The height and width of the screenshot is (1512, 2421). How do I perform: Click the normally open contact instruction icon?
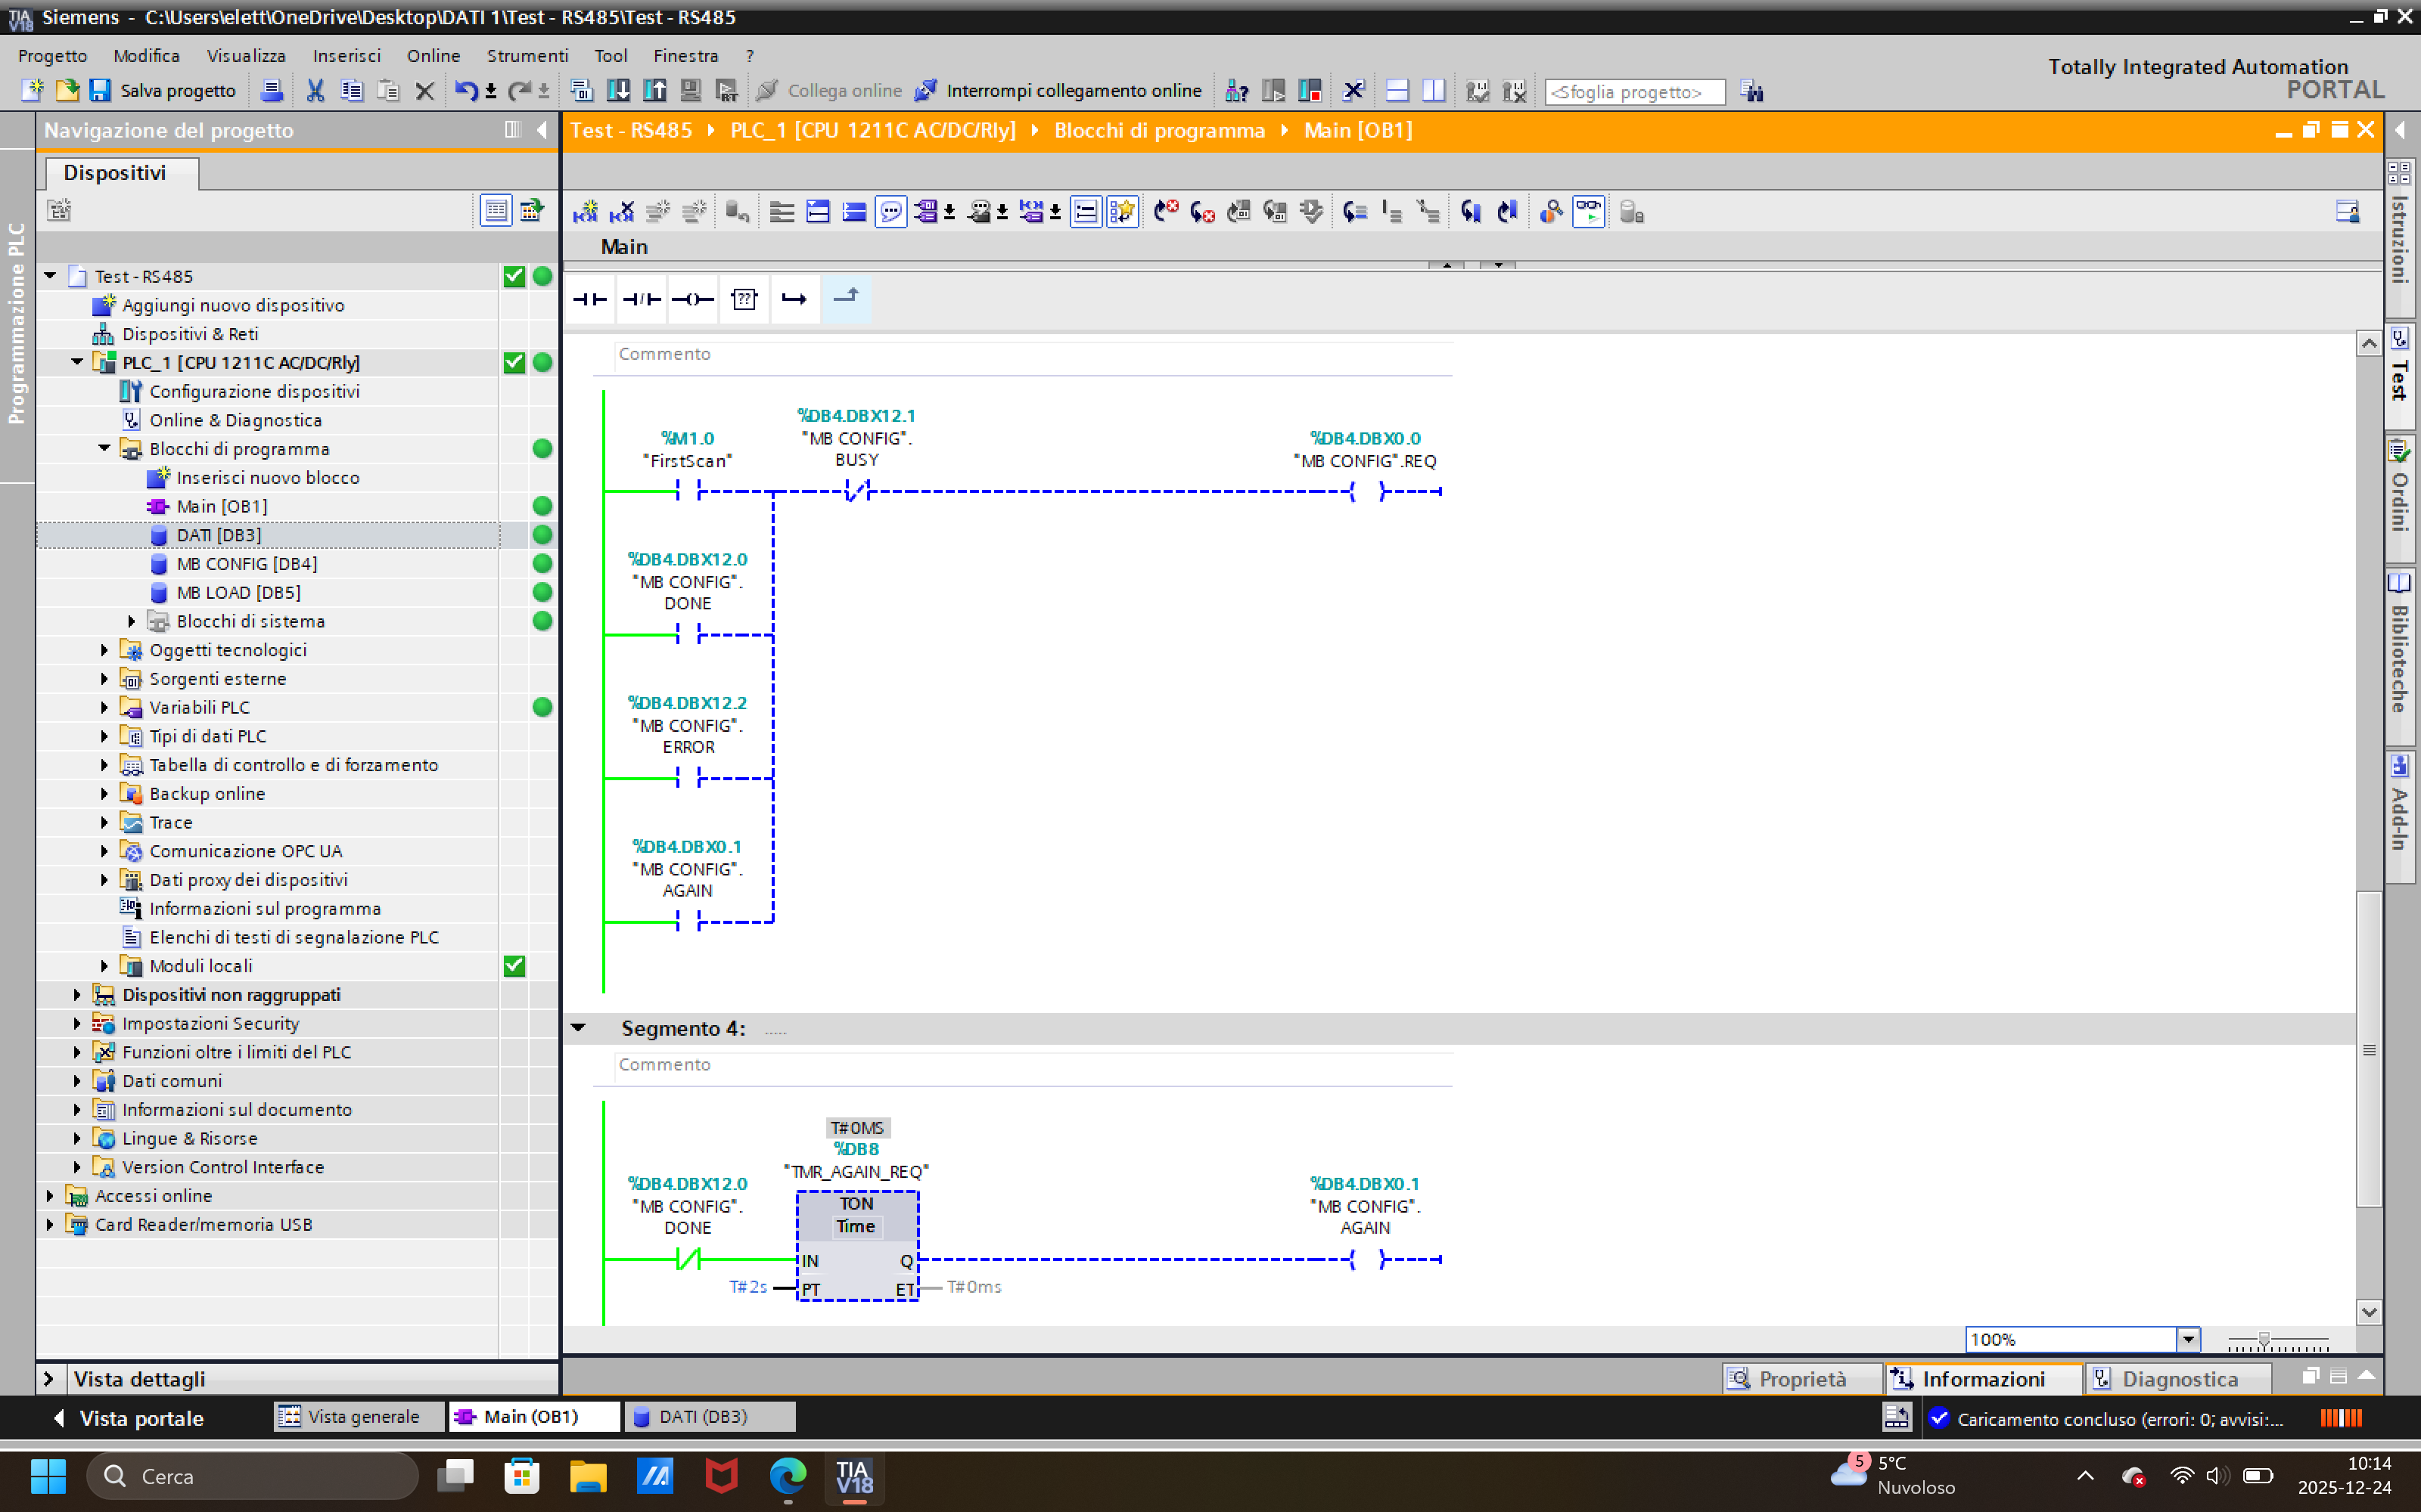[x=590, y=299]
